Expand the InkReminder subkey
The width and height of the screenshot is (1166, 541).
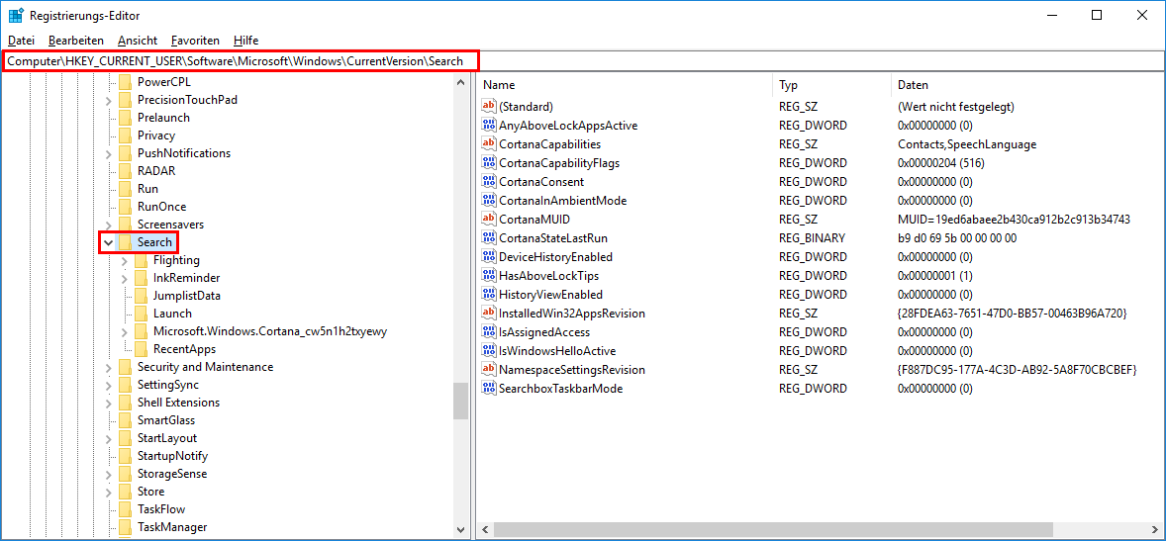click(x=124, y=278)
